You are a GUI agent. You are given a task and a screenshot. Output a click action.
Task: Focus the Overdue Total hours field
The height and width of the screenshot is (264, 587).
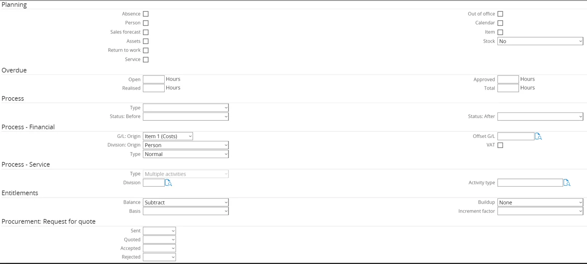click(x=508, y=88)
